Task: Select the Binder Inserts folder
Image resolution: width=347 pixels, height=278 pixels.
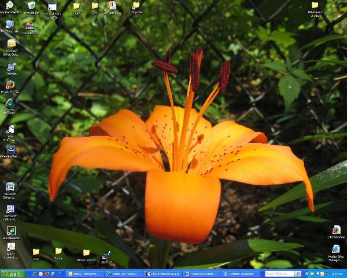Action: (x=86, y=255)
